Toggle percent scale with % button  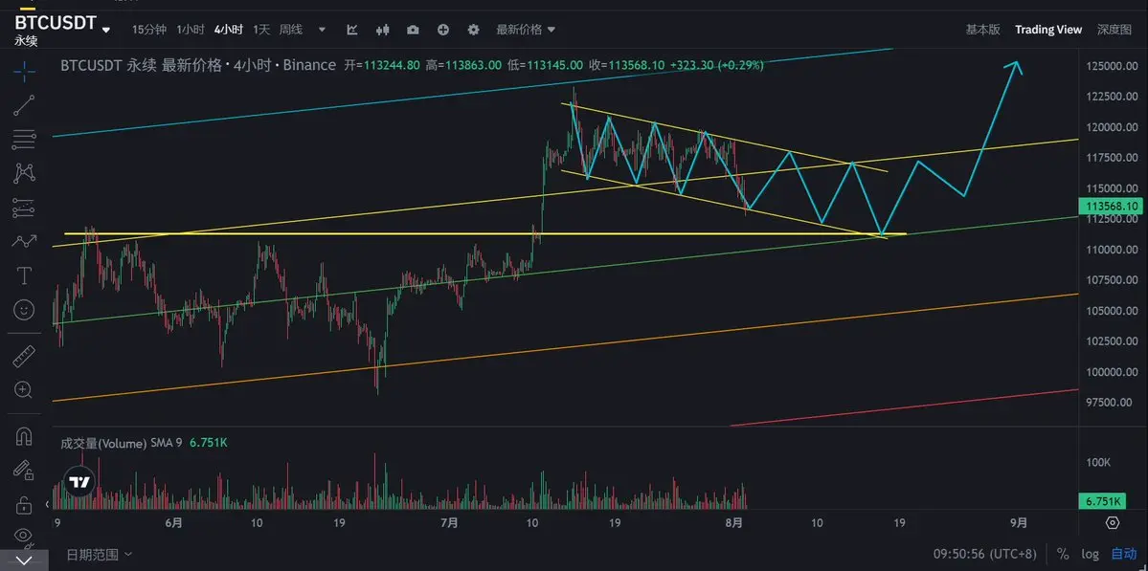[x=1063, y=554]
